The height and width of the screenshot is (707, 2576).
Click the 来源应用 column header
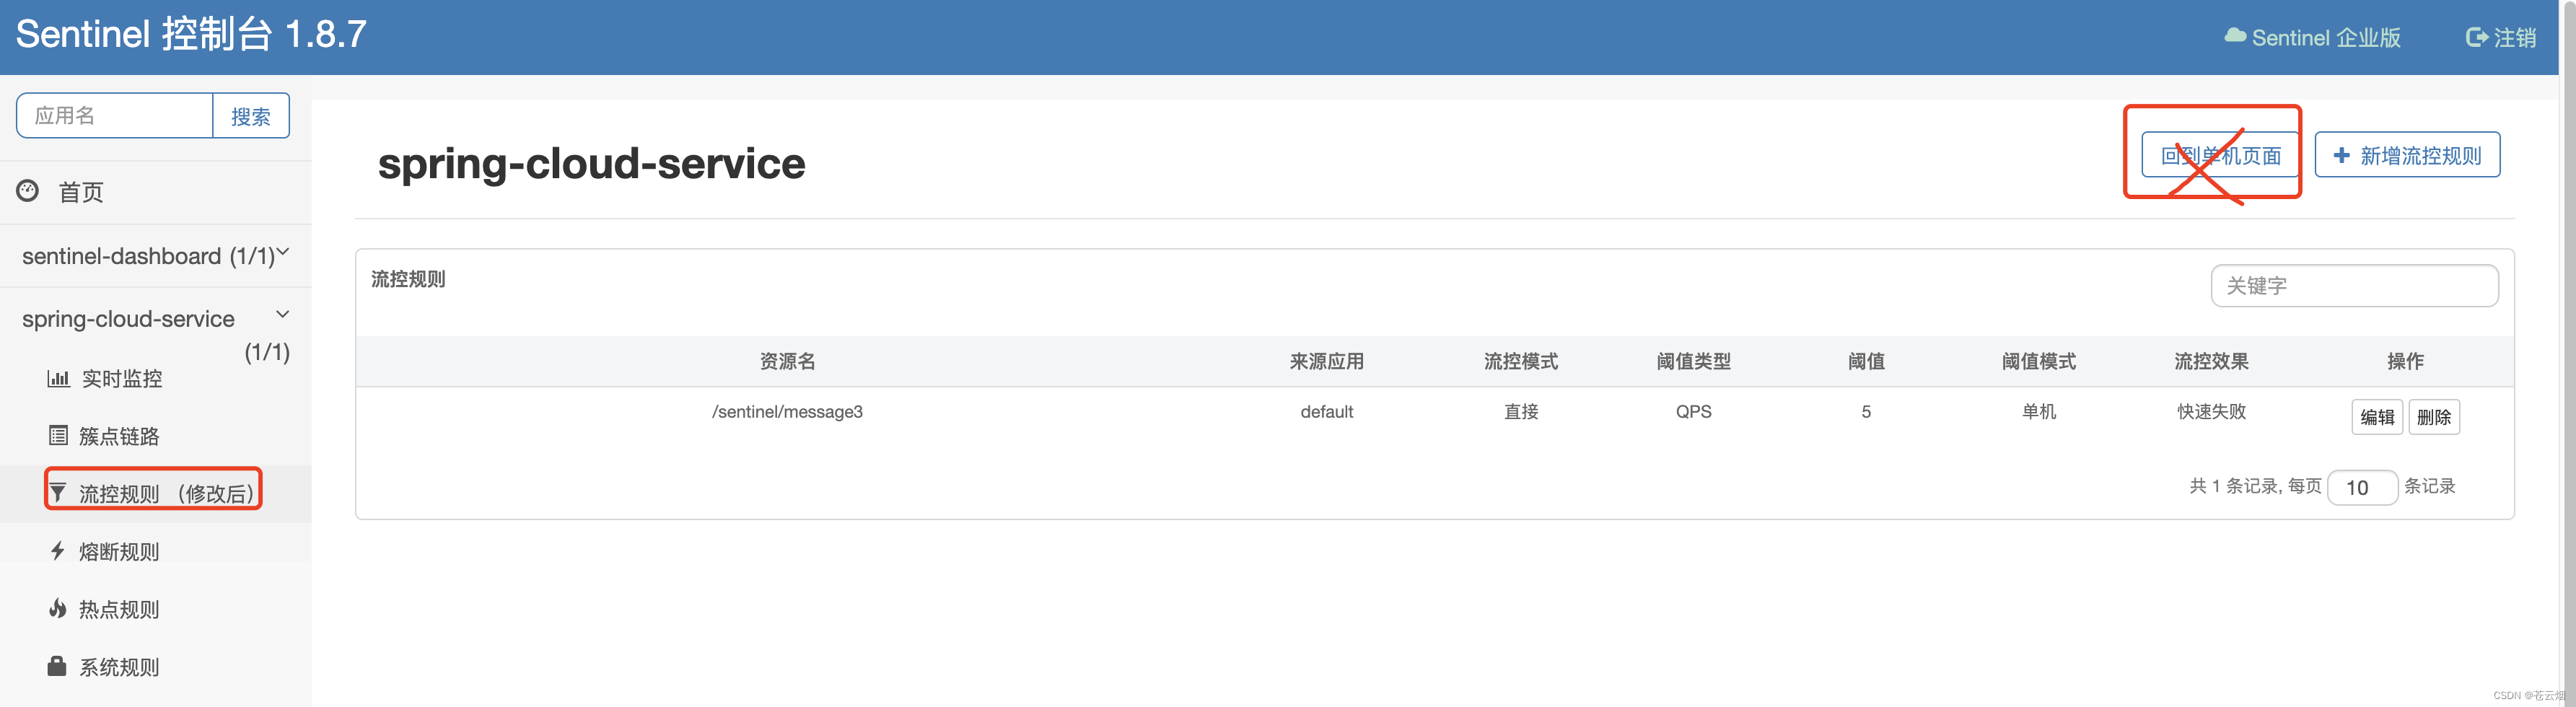[x=1326, y=361]
